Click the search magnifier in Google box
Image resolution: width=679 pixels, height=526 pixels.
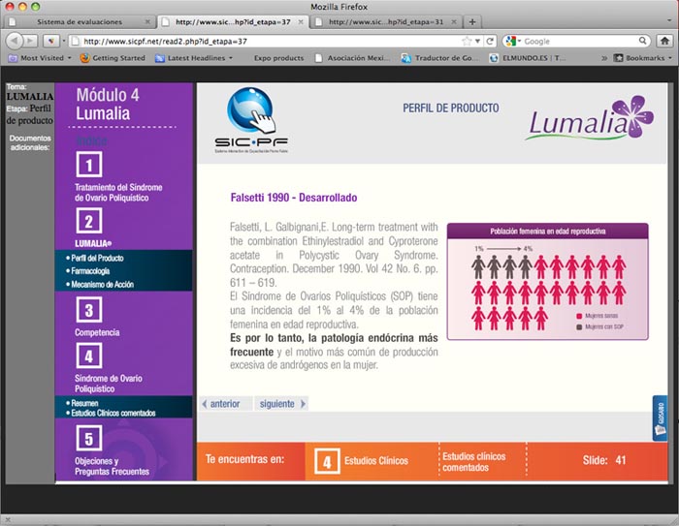[642, 41]
